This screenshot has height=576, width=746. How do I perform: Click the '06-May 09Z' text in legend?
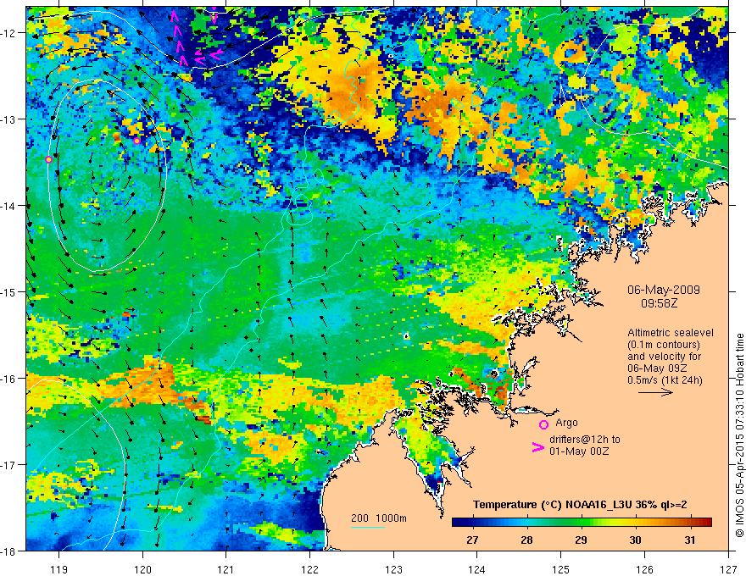[x=658, y=368]
